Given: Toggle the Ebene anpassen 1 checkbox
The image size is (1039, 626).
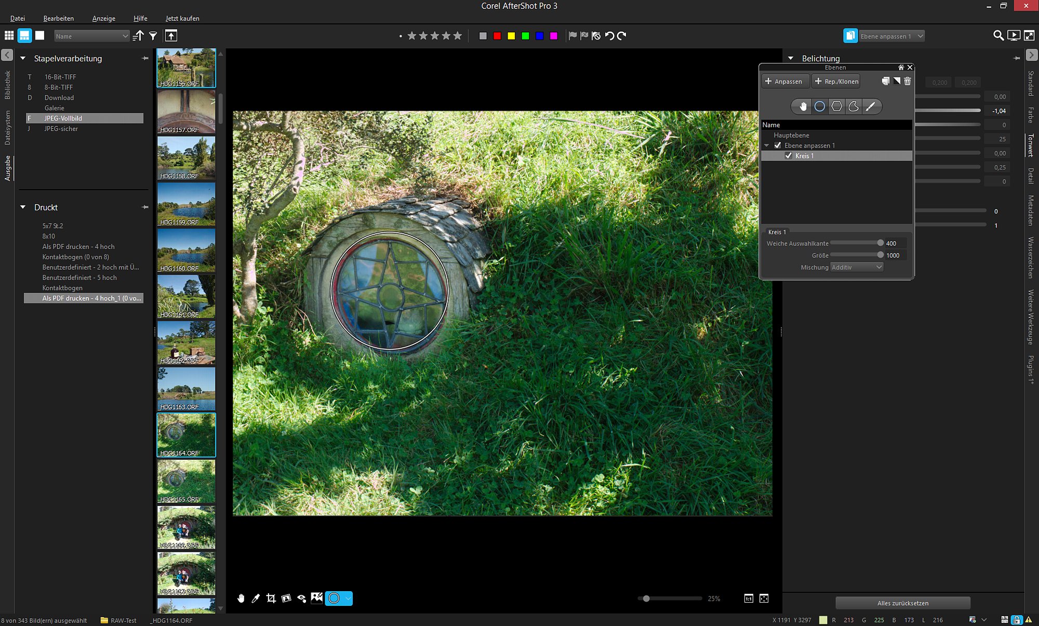Looking at the screenshot, I should tap(778, 145).
